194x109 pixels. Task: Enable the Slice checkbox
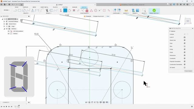coord(185,46)
